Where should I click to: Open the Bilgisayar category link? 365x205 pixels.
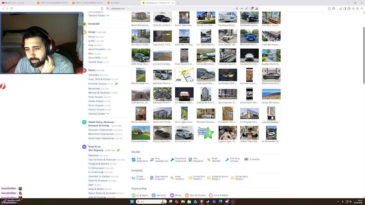point(94,155)
